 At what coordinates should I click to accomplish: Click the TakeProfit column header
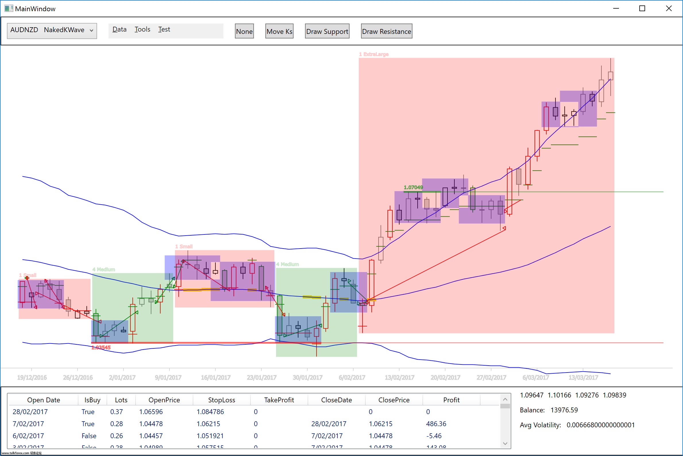(279, 400)
